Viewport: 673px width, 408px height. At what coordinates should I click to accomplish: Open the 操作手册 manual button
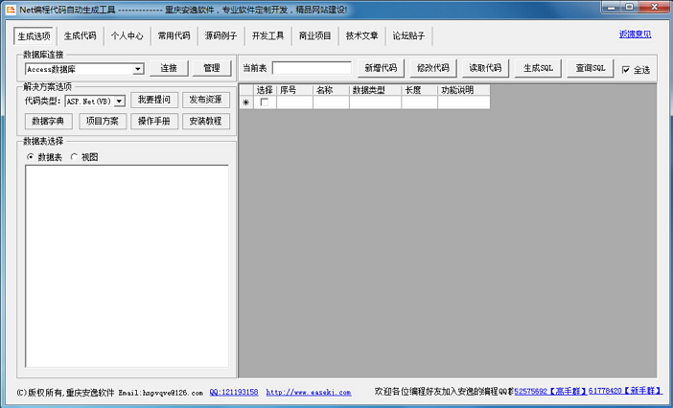pos(154,122)
